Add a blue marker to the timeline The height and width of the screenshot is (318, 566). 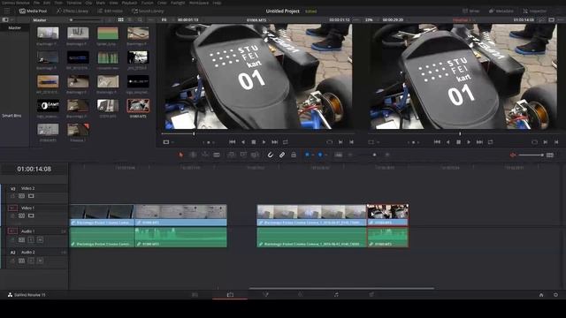click(x=320, y=155)
